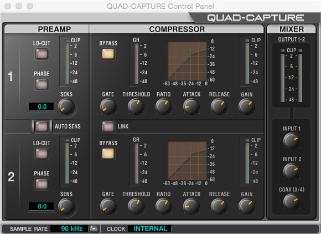
Task: Toggle channel 1 PHASE button
Action: point(42,84)
